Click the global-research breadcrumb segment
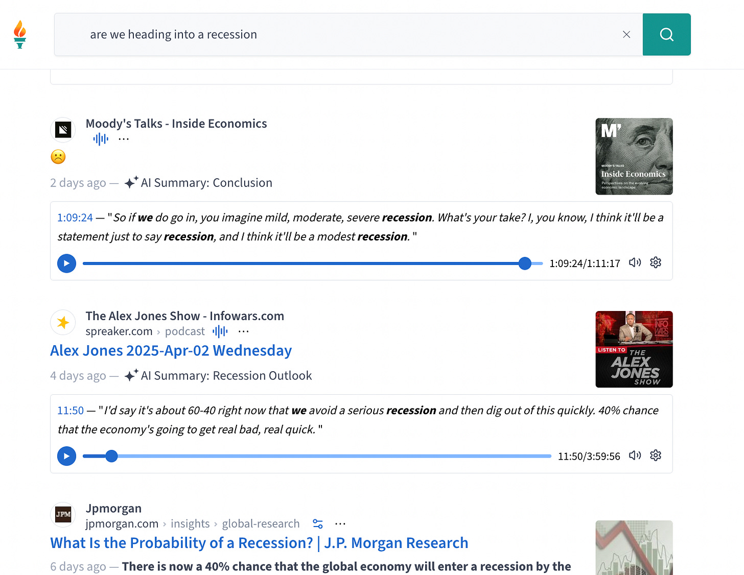The height and width of the screenshot is (575, 744). point(261,524)
